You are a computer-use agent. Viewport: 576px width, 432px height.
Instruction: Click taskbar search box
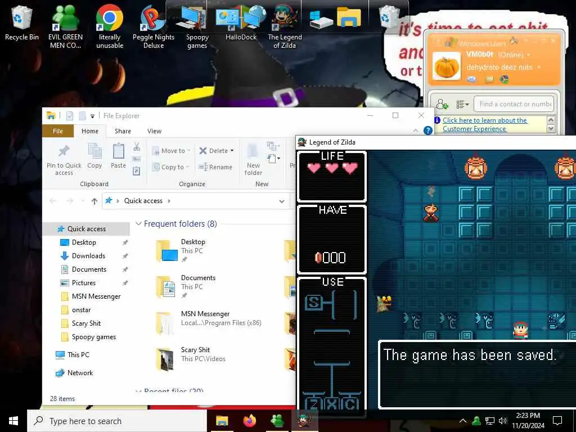[117, 421]
